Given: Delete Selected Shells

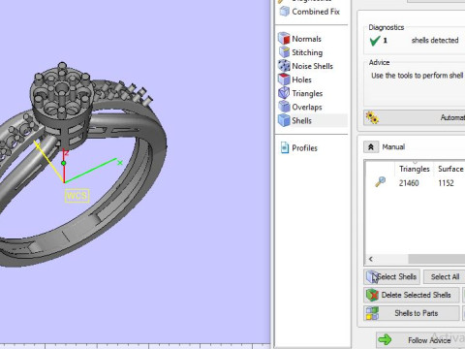Looking at the screenshot, I should [x=412, y=295].
